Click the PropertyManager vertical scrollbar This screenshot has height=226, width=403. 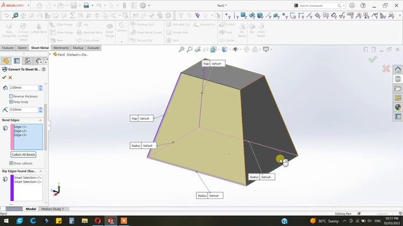point(45,127)
